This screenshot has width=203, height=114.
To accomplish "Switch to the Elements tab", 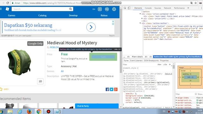I will (138, 8).
